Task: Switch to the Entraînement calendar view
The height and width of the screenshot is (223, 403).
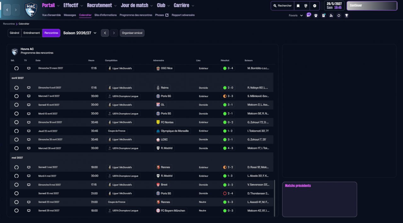Action: coord(32,33)
